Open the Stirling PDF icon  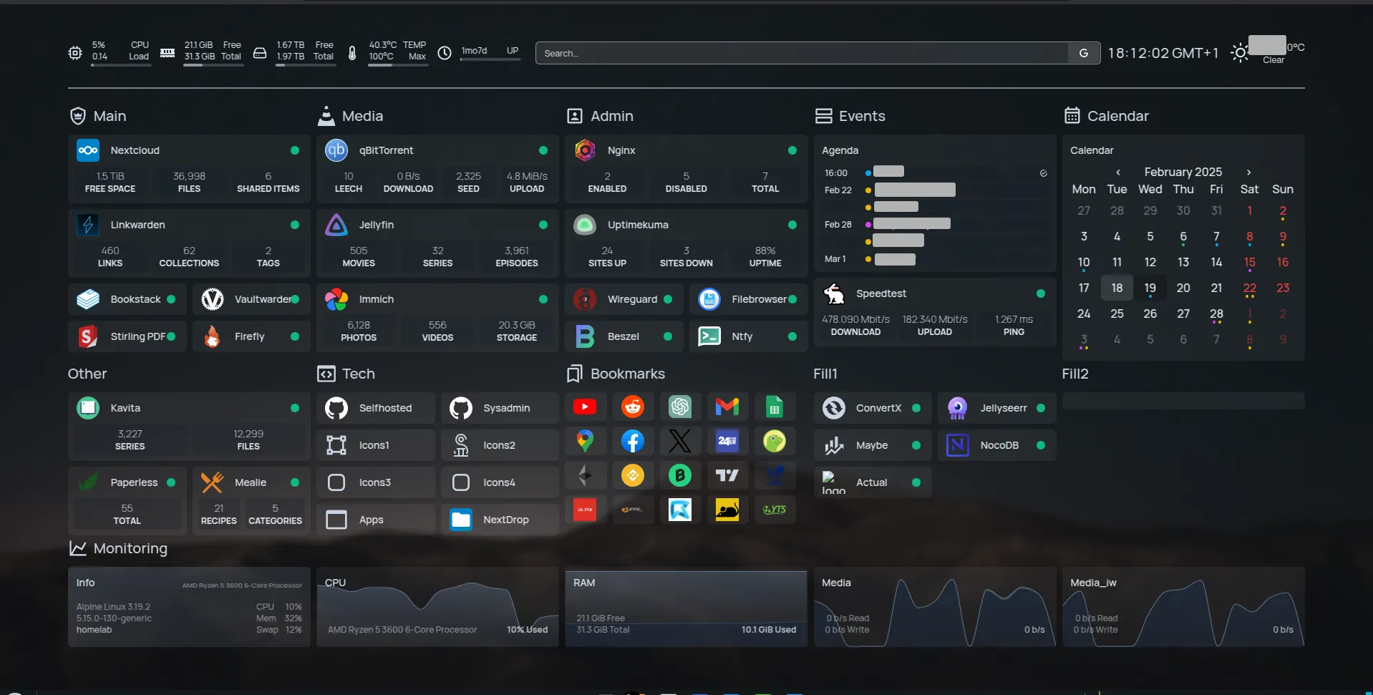coord(88,336)
